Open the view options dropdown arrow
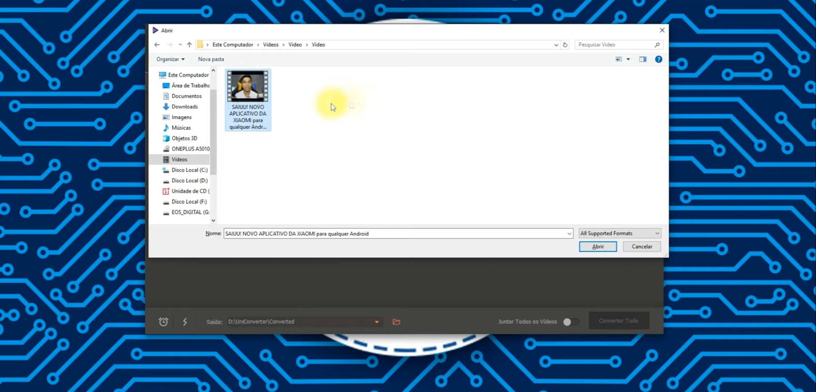816x392 pixels. (628, 59)
